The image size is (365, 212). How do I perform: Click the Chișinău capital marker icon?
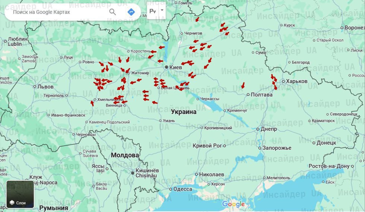(133, 173)
